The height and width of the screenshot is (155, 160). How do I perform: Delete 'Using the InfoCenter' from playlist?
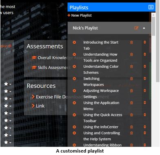[131, 127]
